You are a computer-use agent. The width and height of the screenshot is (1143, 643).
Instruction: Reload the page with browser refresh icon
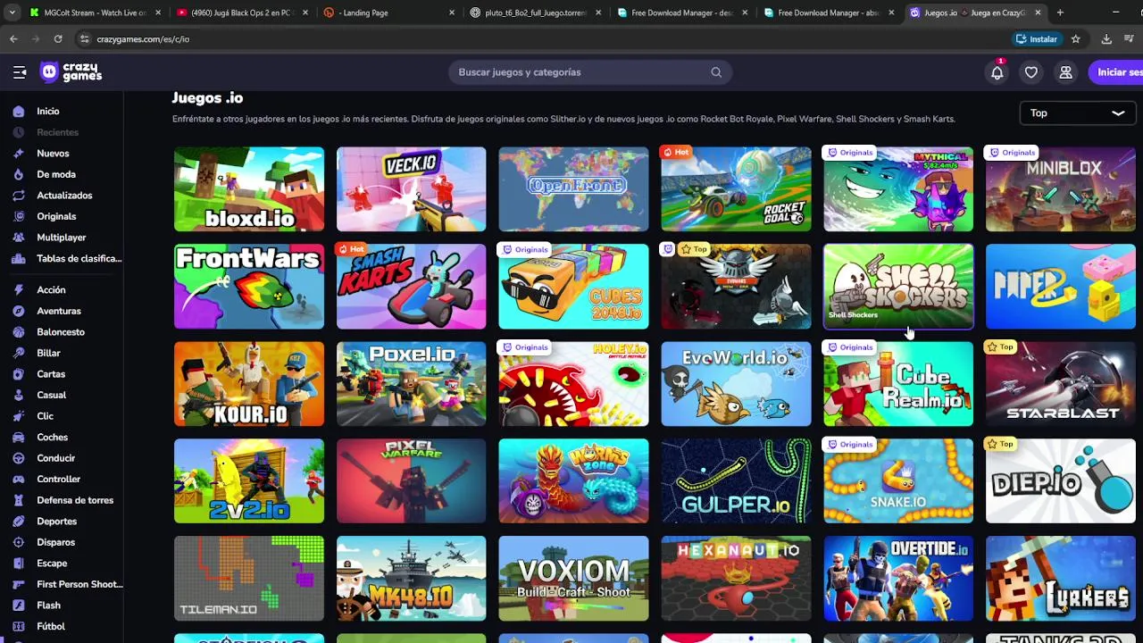click(x=58, y=39)
